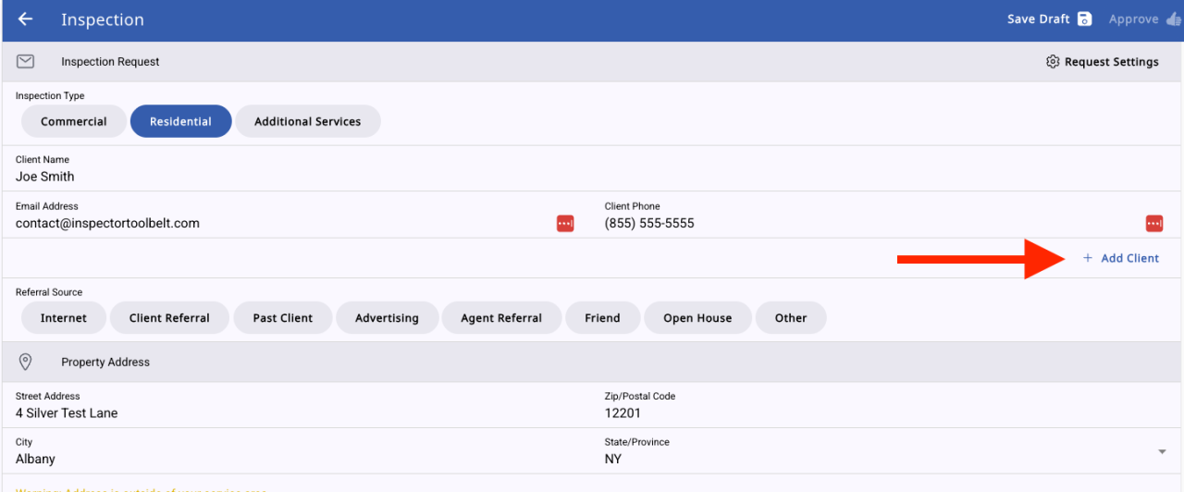Viewport: 1184px width, 492px height.
Task: Click the Inspection Request envelope icon
Action: point(26,62)
